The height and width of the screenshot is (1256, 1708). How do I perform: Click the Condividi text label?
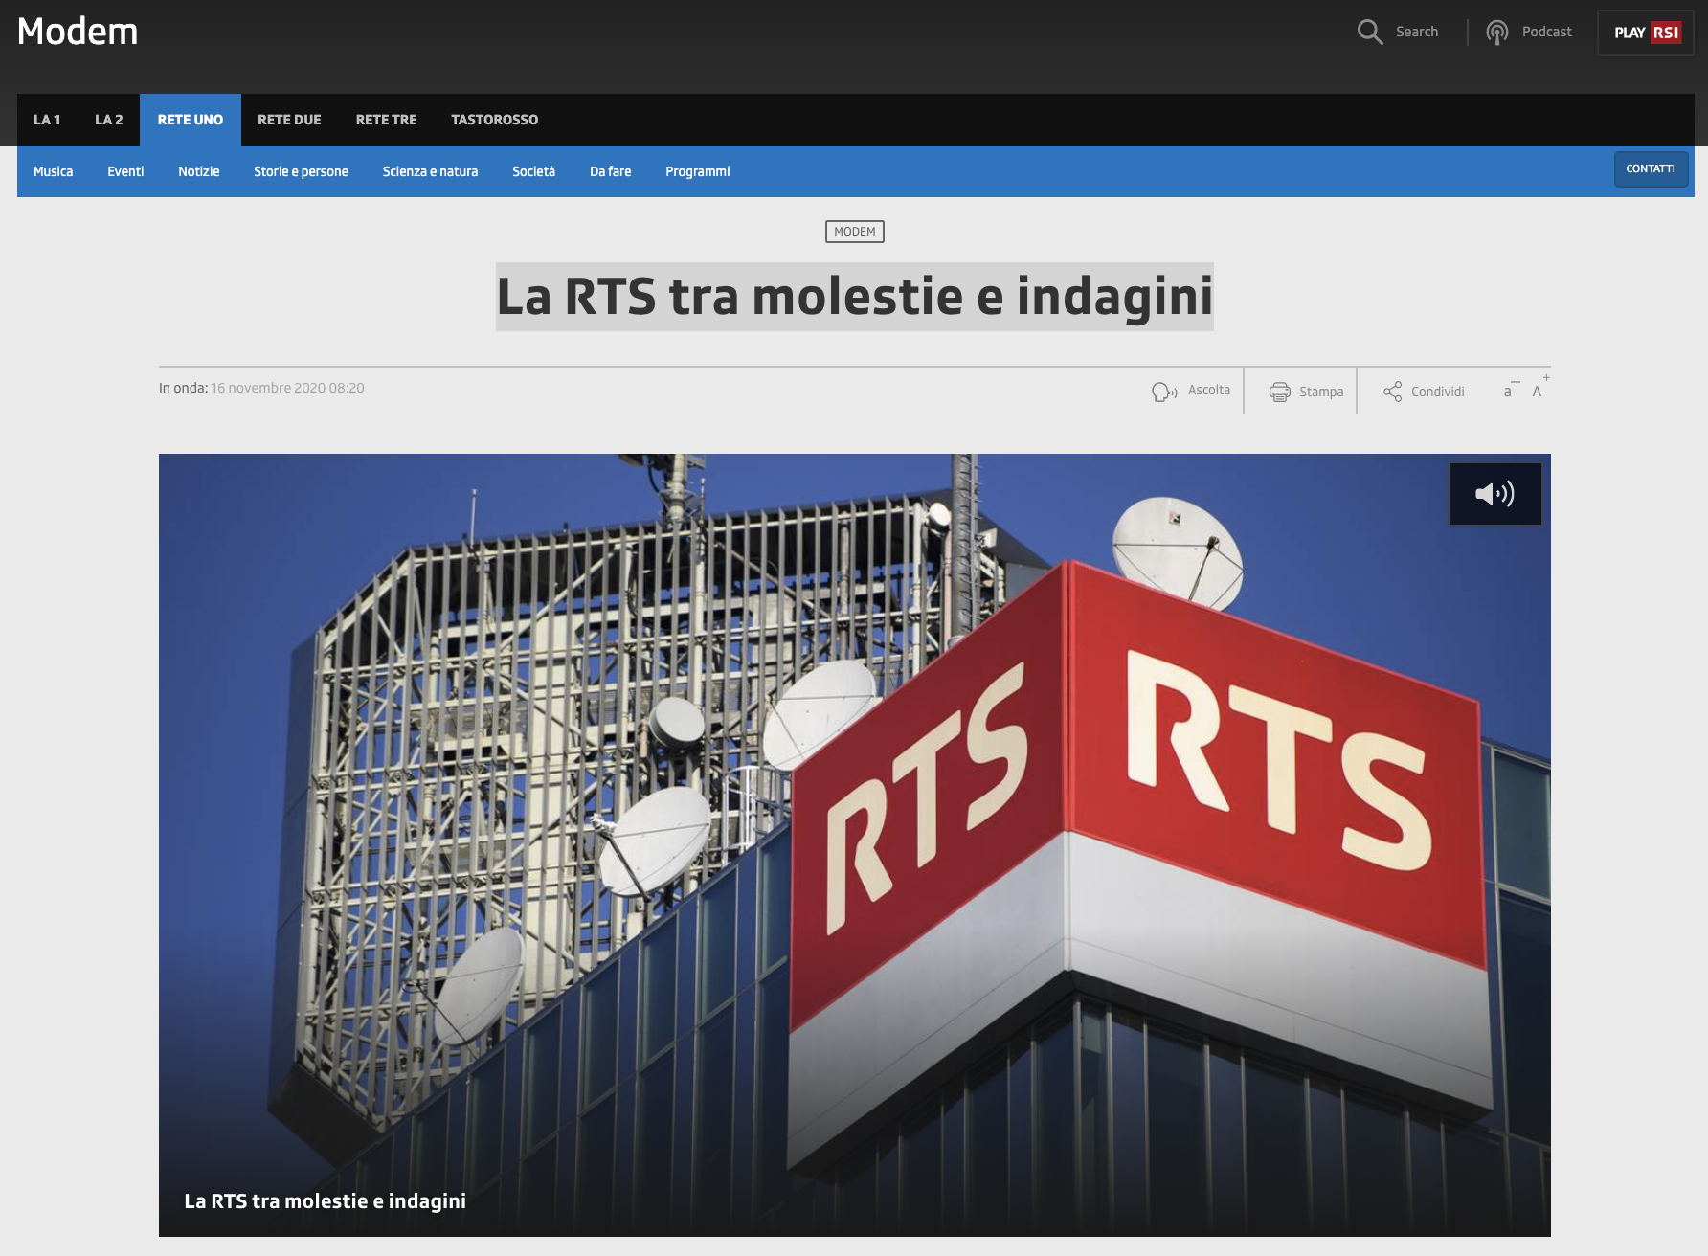[1438, 392]
